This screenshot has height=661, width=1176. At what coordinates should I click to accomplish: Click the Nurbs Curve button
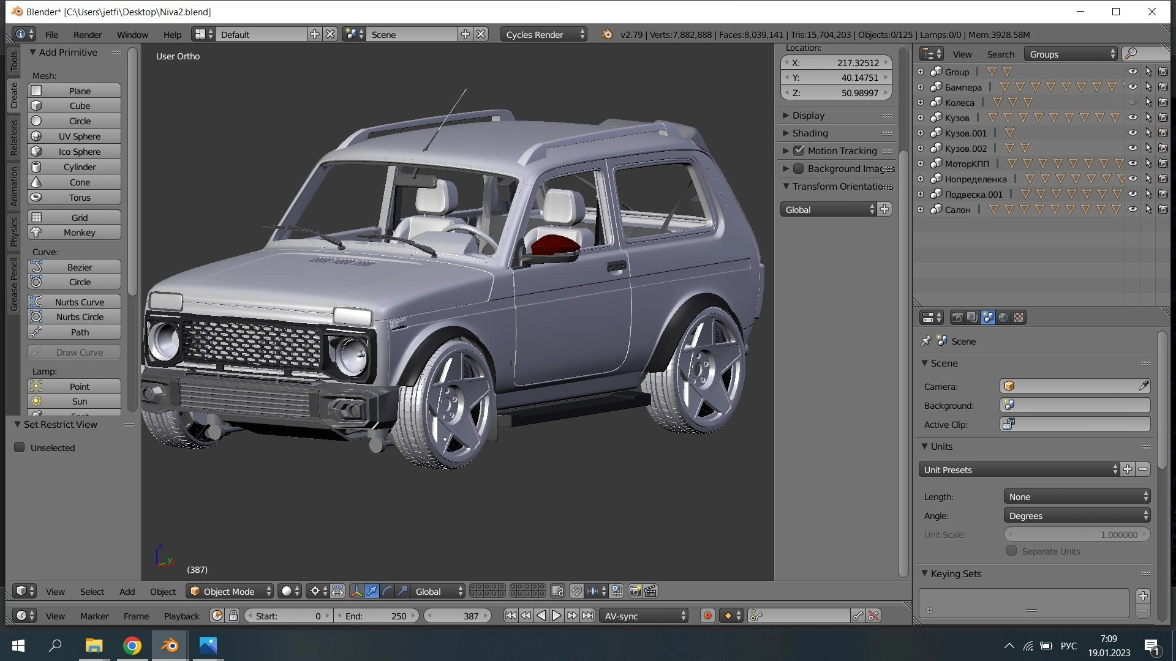pos(73,302)
